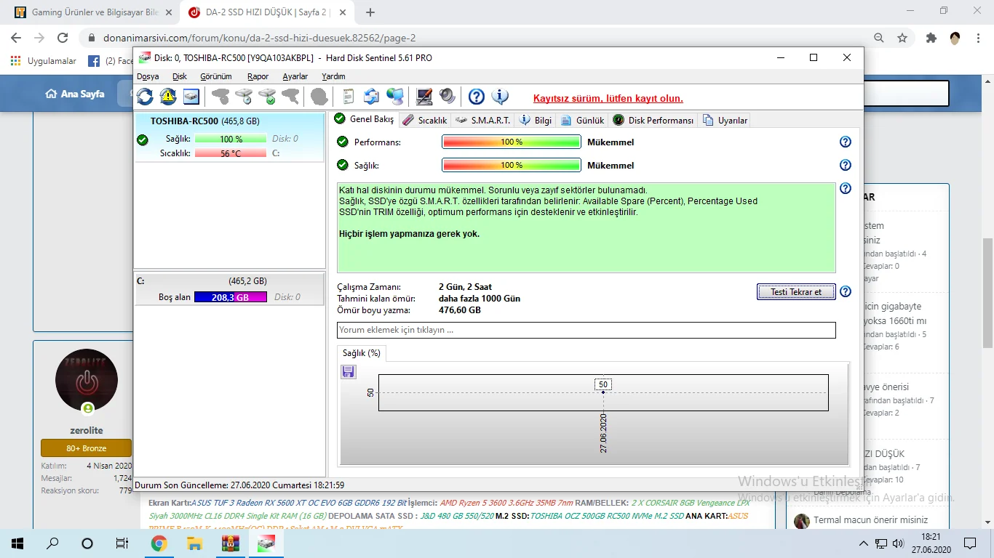Click the Chrome extensions puzzle icon
This screenshot has height=558, width=994.
tap(931, 38)
